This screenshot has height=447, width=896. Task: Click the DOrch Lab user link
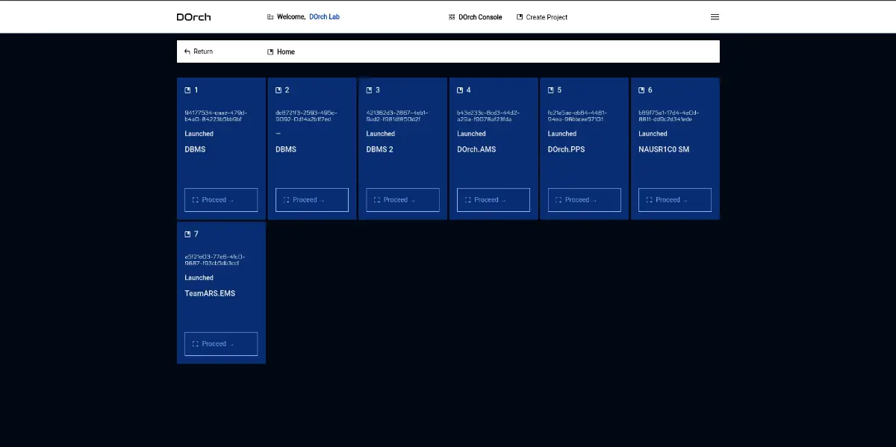click(324, 17)
